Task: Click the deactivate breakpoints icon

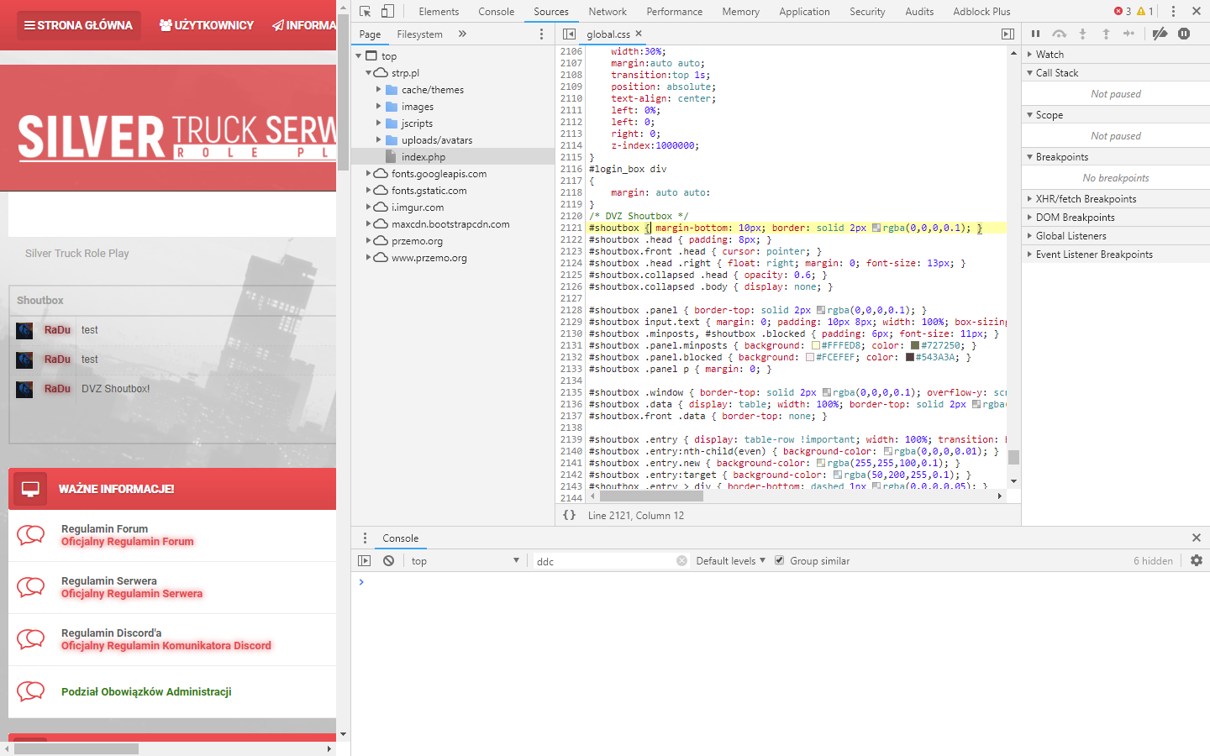Action: pos(1160,34)
